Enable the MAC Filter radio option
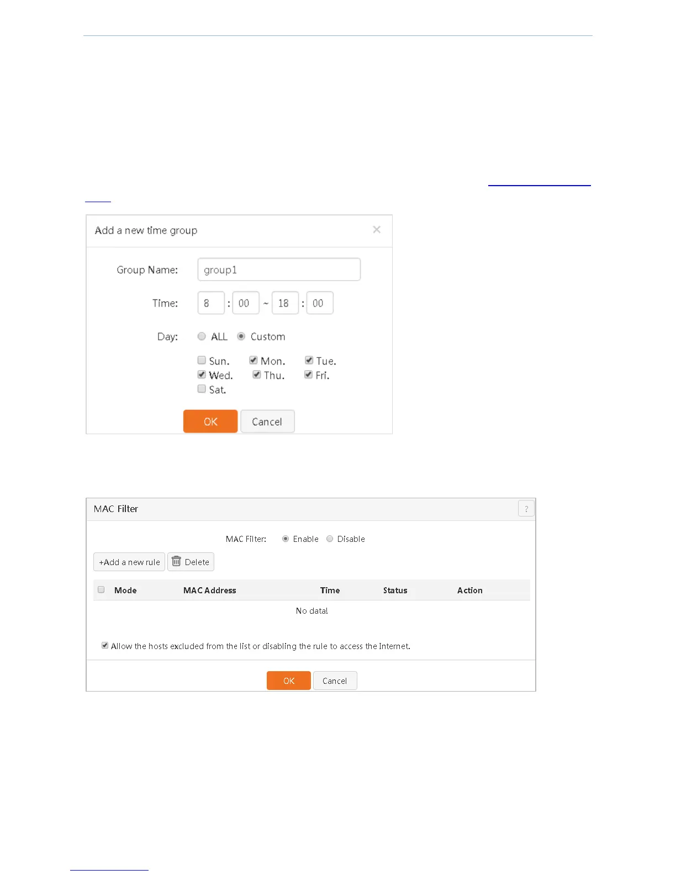The image size is (676, 875). click(x=286, y=539)
